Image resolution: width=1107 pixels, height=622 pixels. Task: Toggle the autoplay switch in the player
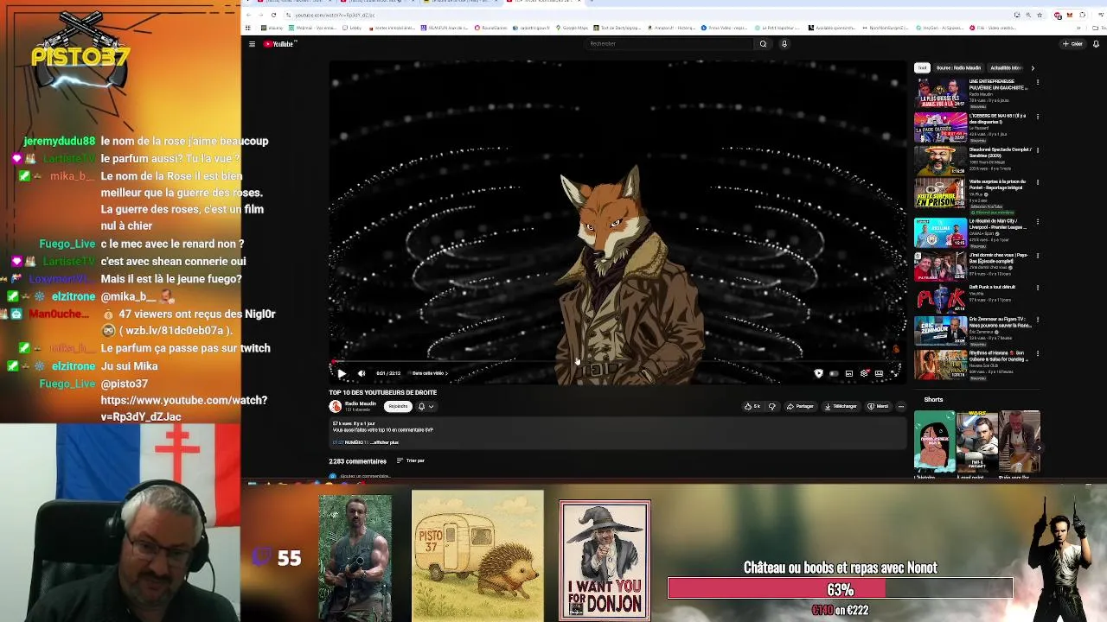tap(834, 373)
